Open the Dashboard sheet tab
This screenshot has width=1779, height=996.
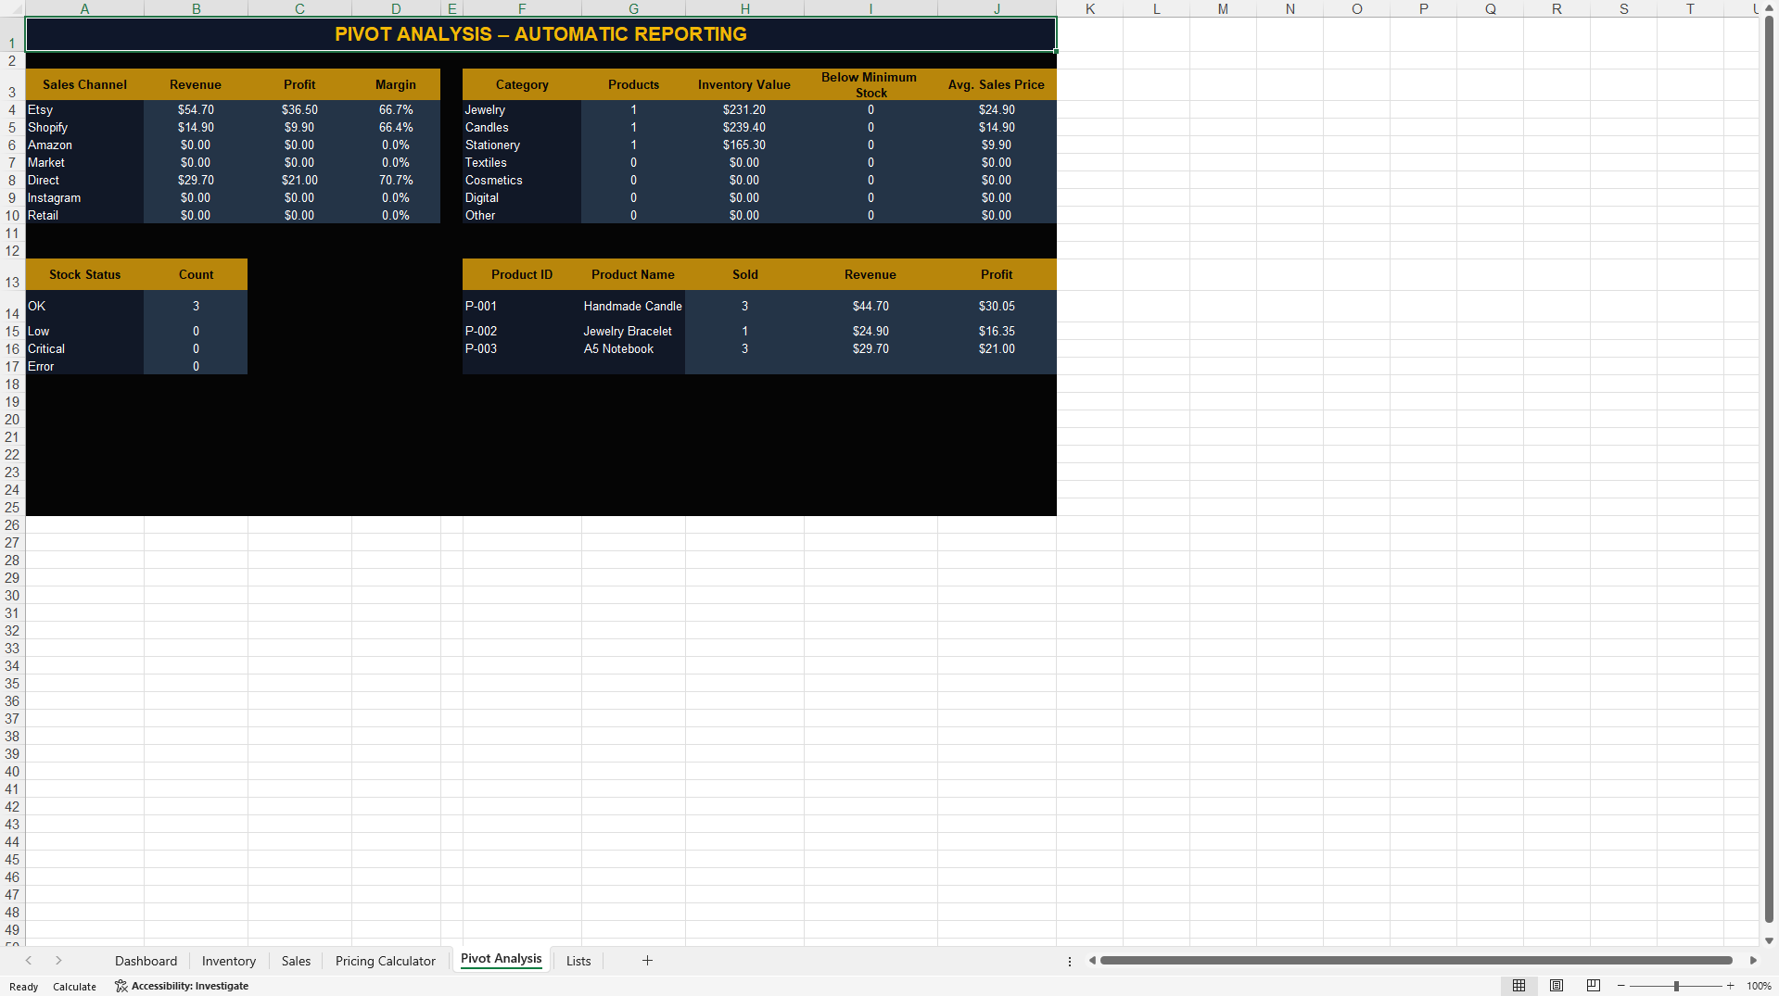click(x=146, y=961)
